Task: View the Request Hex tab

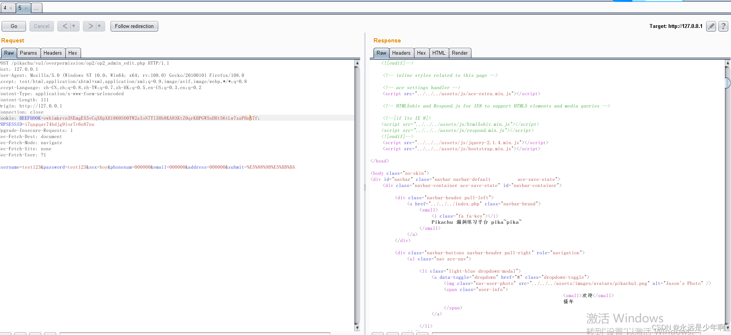Action: 73,53
